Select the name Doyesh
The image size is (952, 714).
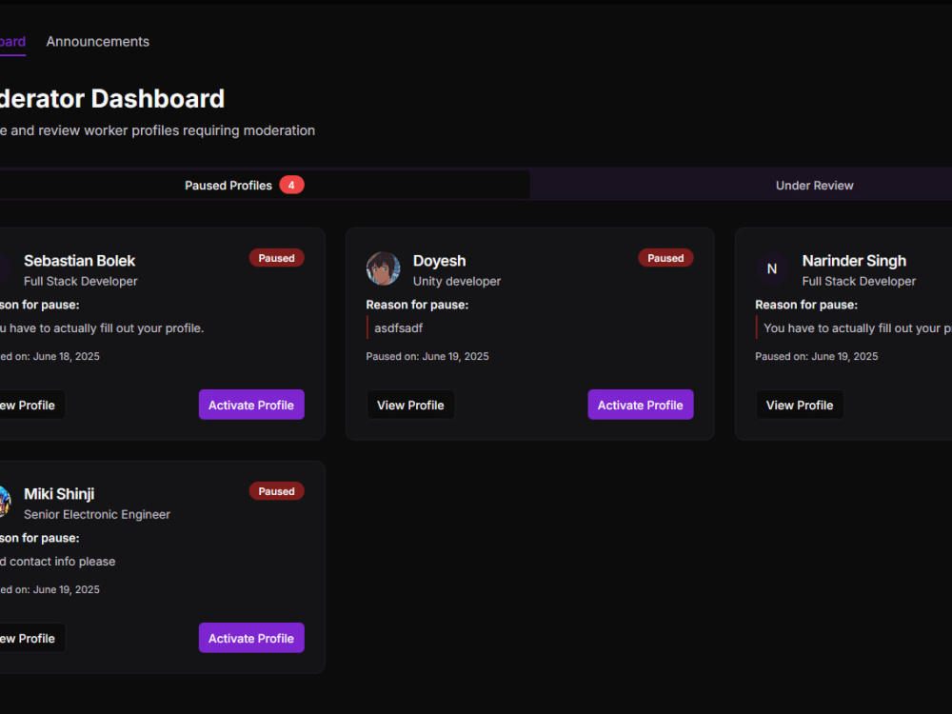pyautogui.click(x=440, y=261)
